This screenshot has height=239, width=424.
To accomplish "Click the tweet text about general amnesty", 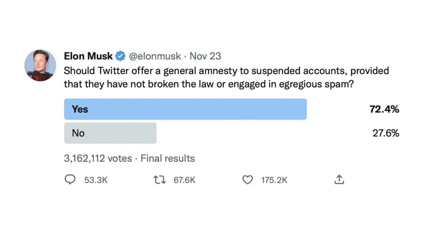I will click(x=226, y=77).
